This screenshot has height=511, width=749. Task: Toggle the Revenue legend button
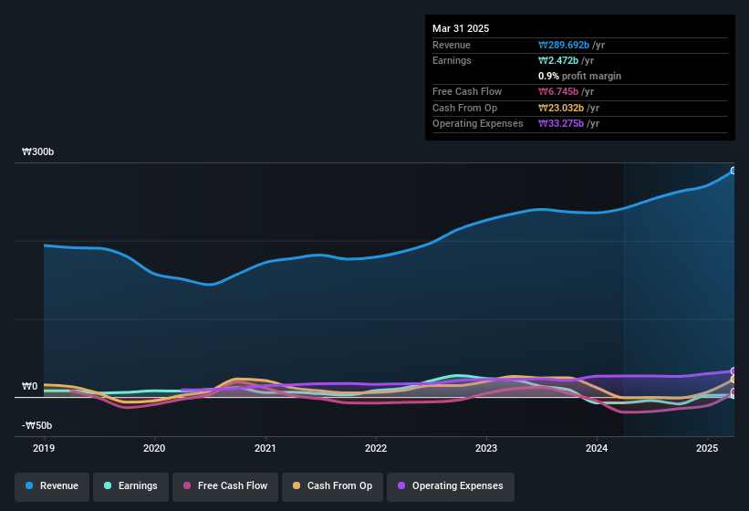[52, 486]
